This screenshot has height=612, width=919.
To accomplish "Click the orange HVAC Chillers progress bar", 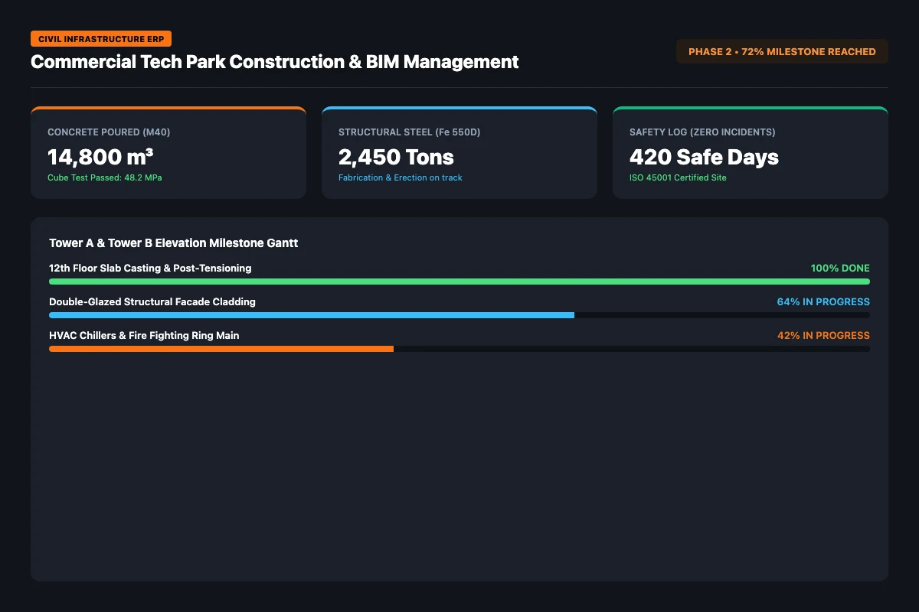I will pyautogui.click(x=221, y=349).
